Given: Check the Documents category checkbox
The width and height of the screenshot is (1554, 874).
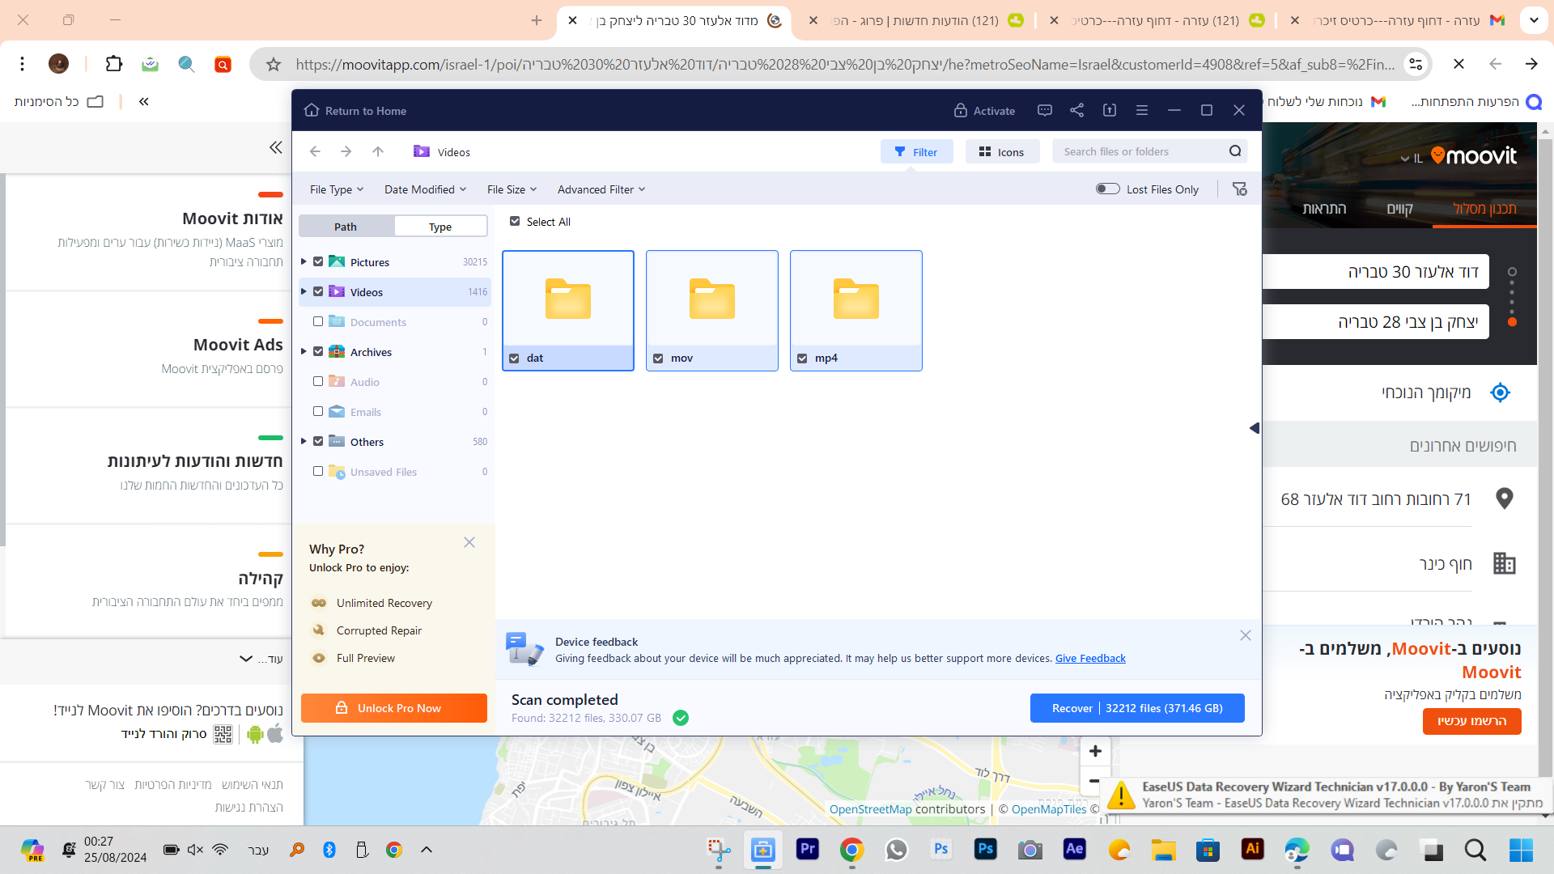Looking at the screenshot, I should click(318, 321).
